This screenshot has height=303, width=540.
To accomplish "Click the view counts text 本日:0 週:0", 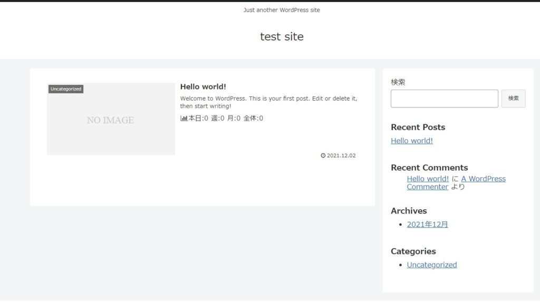I will pyautogui.click(x=206, y=119).
